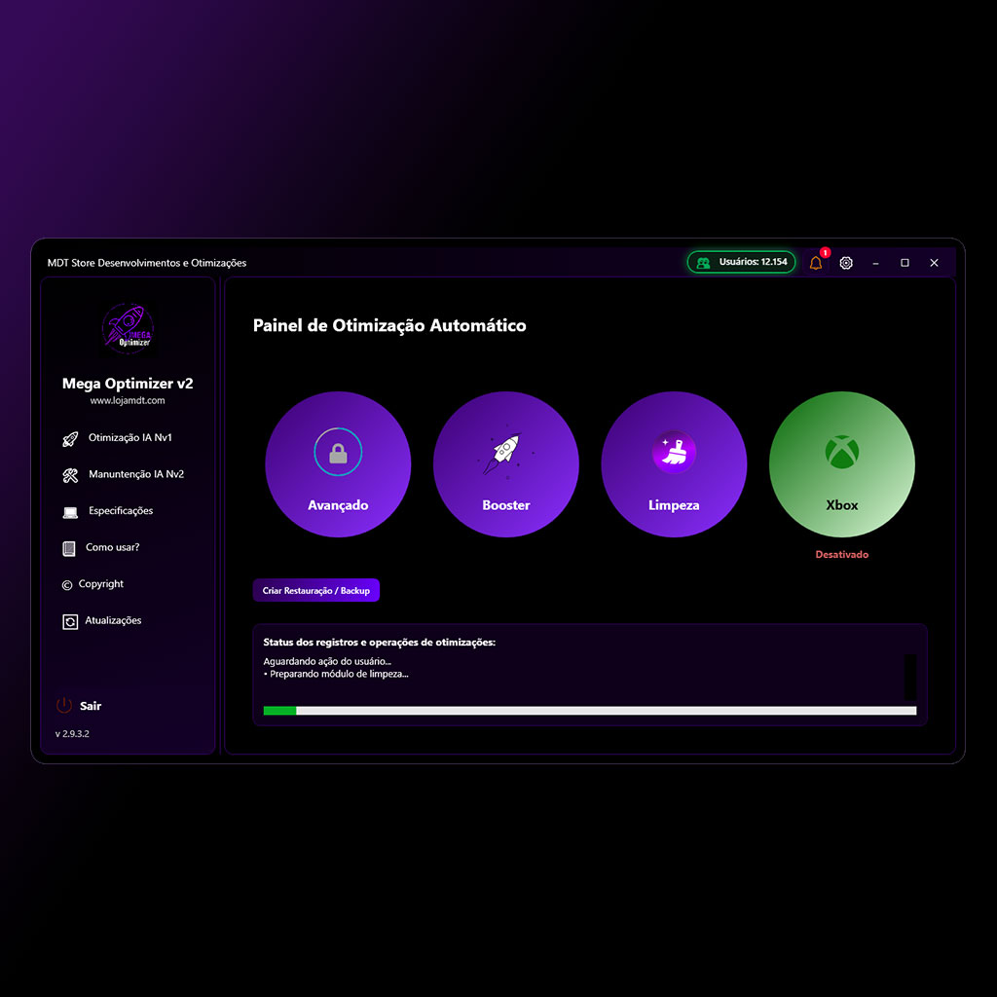Click the Mega Optimizer rocket logo
The height and width of the screenshot is (997, 997).
click(128, 330)
